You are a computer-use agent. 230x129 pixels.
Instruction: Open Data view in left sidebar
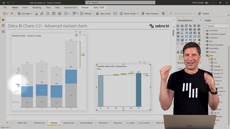(3, 26)
